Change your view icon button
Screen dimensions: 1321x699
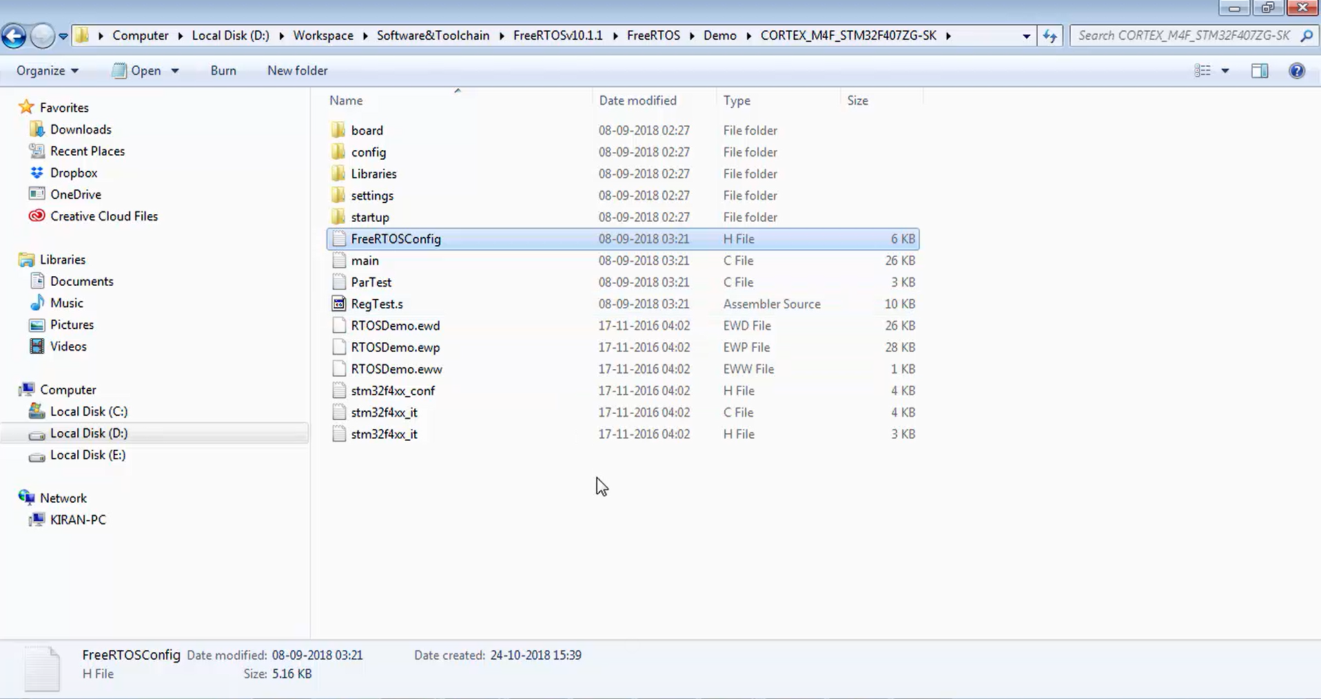[x=1202, y=70]
